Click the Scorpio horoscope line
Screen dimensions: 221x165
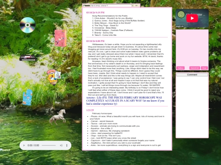pyautogui.click(x=115, y=126)
